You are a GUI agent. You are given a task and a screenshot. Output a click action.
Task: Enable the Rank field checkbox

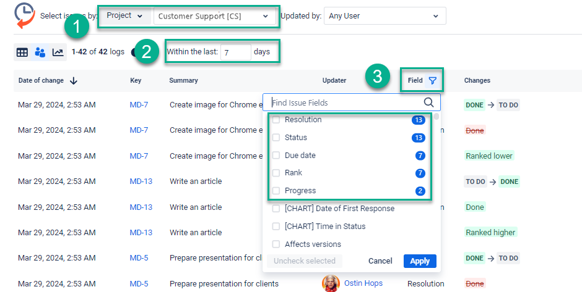point(276,173)
